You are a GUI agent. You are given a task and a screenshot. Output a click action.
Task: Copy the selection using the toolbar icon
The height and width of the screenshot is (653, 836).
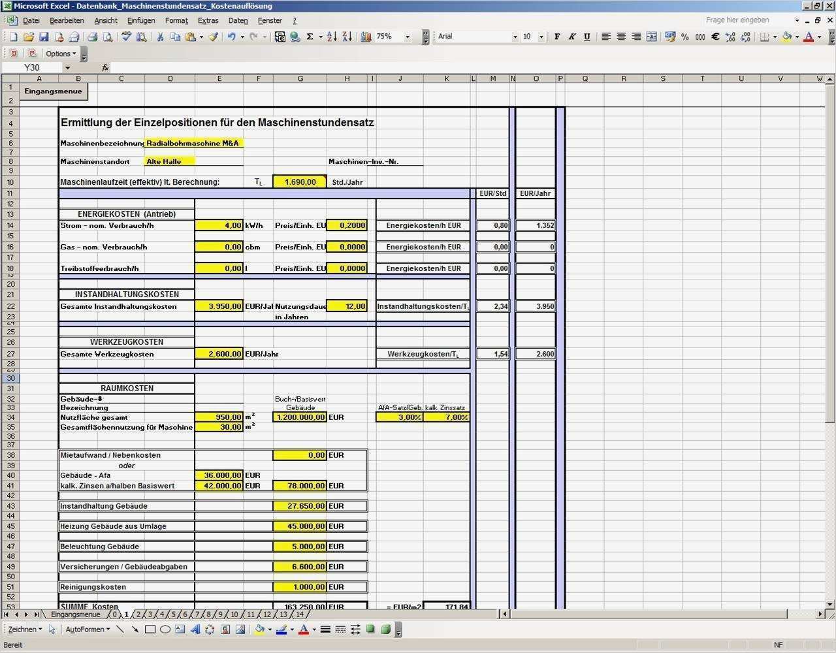click(175, 37)
